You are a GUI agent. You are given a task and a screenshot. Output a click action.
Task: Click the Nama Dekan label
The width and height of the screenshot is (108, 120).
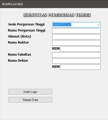tap(18, 61)
